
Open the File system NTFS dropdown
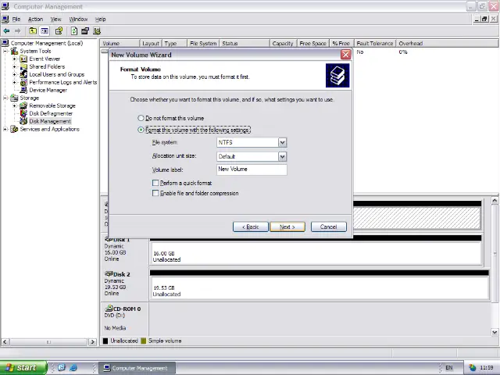tap(282, 142)
